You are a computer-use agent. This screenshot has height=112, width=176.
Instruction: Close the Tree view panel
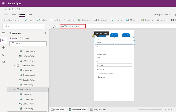45,33
